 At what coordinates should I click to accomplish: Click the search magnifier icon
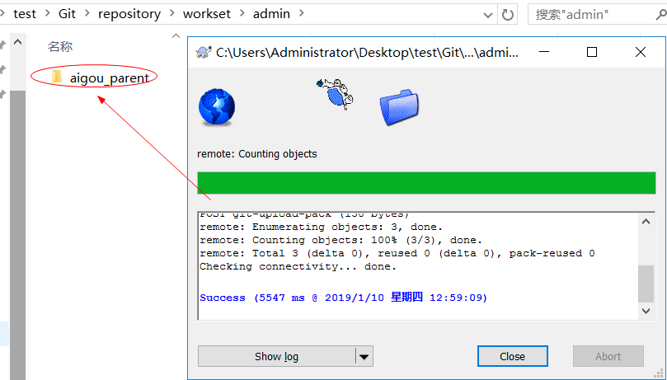[x=661, y=15]
